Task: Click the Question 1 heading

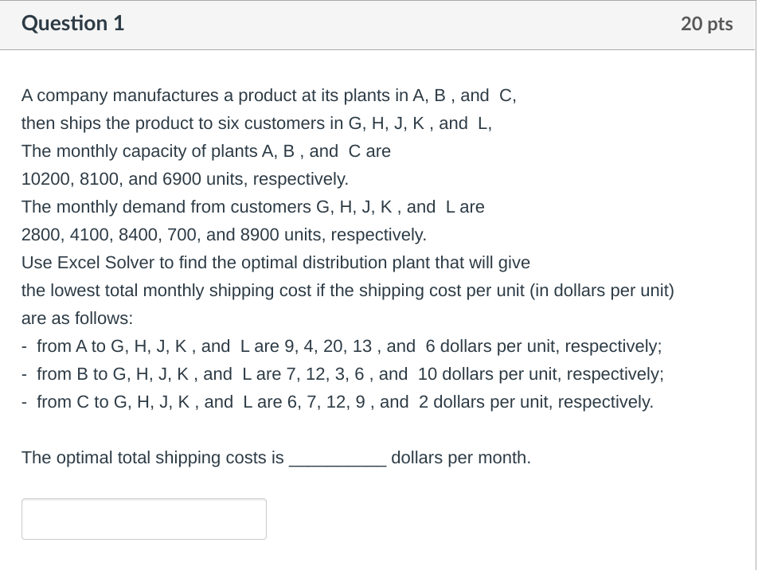Action: coord(72,24)
